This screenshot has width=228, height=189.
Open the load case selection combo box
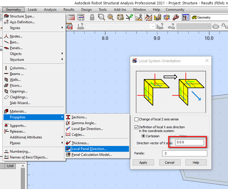pos(120,26)
